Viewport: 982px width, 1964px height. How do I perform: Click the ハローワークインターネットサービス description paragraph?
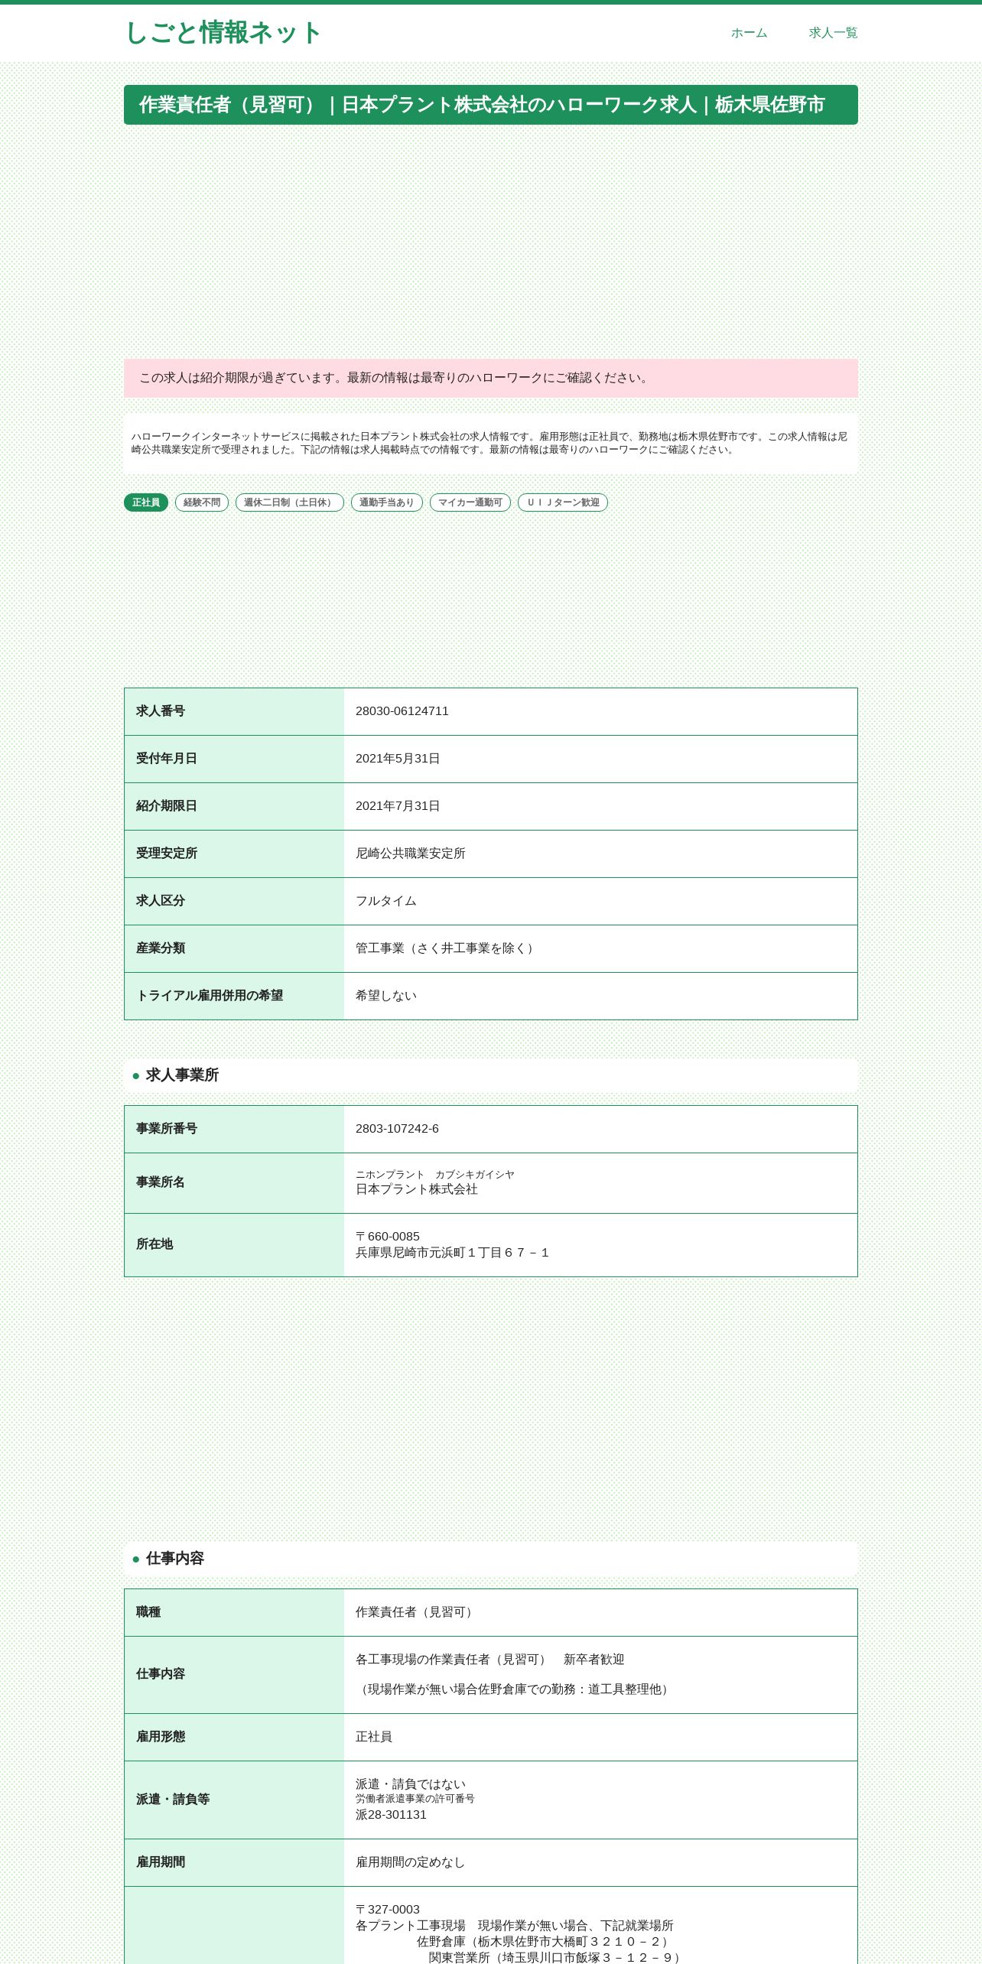click(x=491, y=444)
